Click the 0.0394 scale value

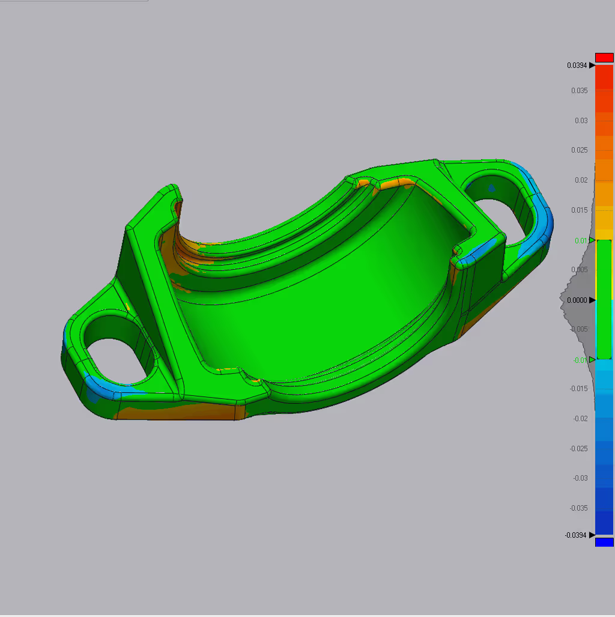click(577, 65)
